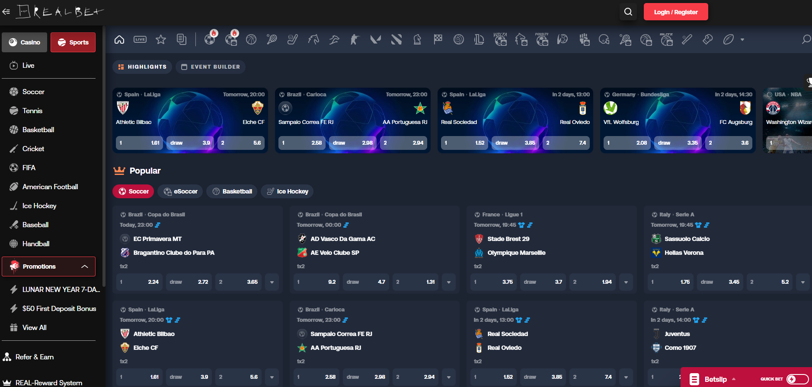The height and width of the screenshot is (387, 812).
Task: Click the RealBet logo
Action: [x=60, y=12]
